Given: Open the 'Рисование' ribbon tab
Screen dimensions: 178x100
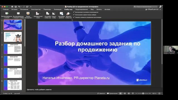Looking at the screenshot, I should pyautogui.click(x=24, y=9).
